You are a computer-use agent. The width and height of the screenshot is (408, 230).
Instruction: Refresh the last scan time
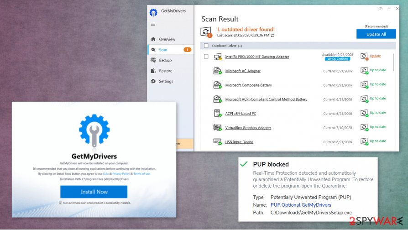272,36
